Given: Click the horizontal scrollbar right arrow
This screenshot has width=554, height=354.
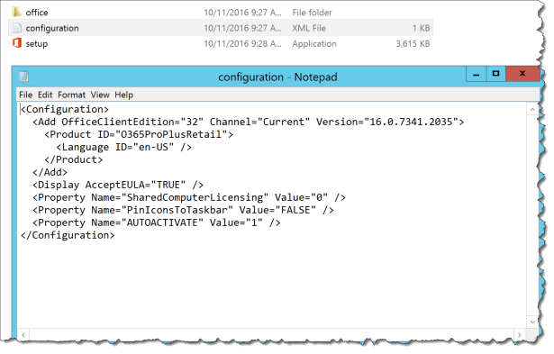Looking at the screenshot, I should [x=519, y=334].
